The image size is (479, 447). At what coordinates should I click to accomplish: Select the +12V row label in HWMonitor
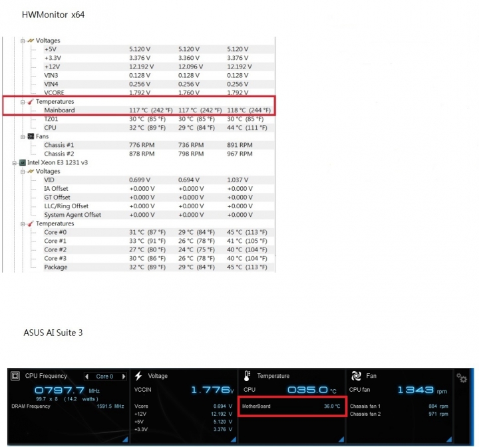pyautogui.click(x=52, y=67)
